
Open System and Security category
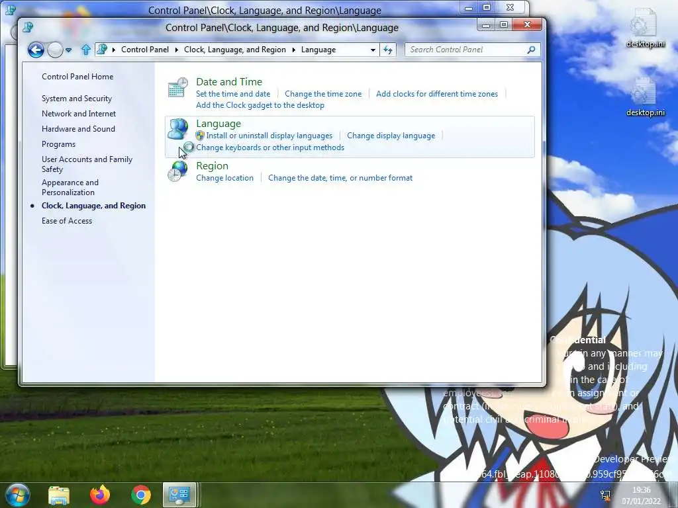(77, 99)
